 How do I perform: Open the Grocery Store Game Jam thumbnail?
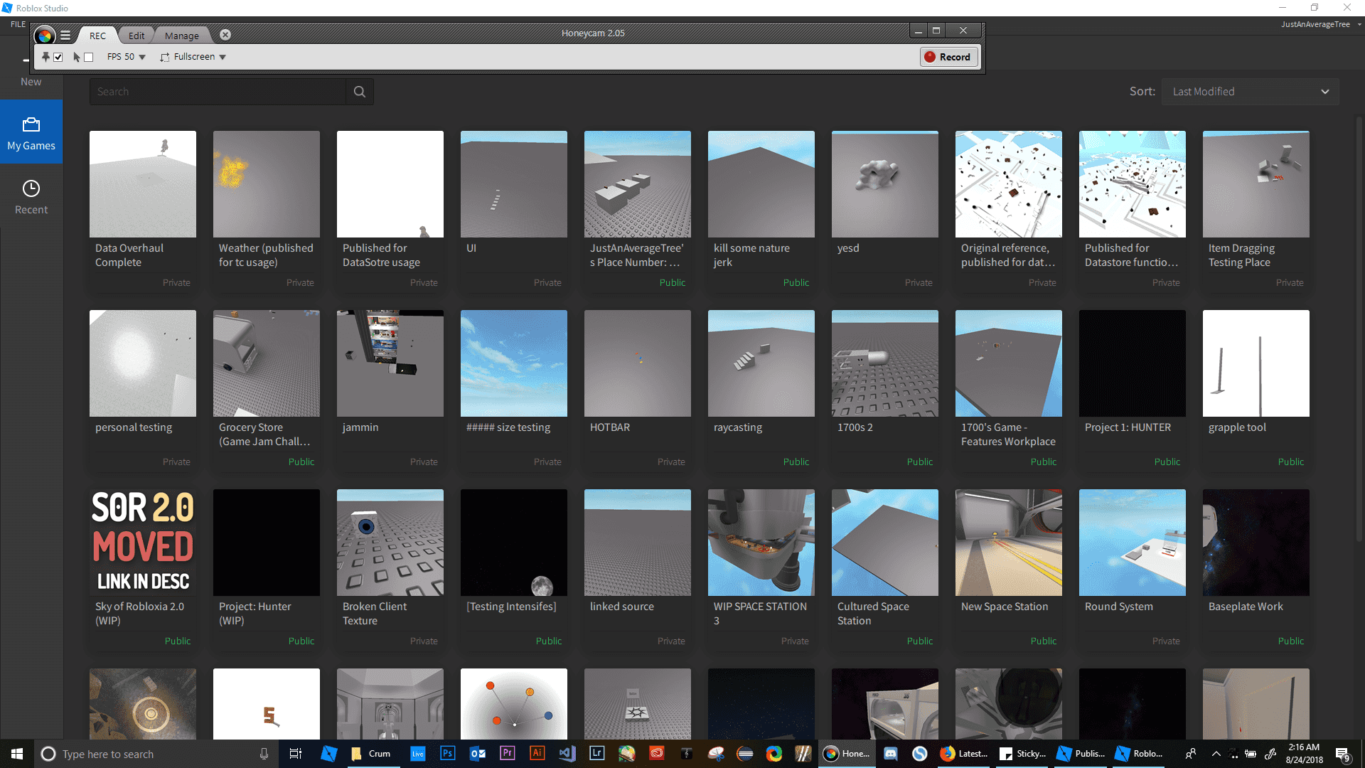pyautogui.click(x=267, y=363)
